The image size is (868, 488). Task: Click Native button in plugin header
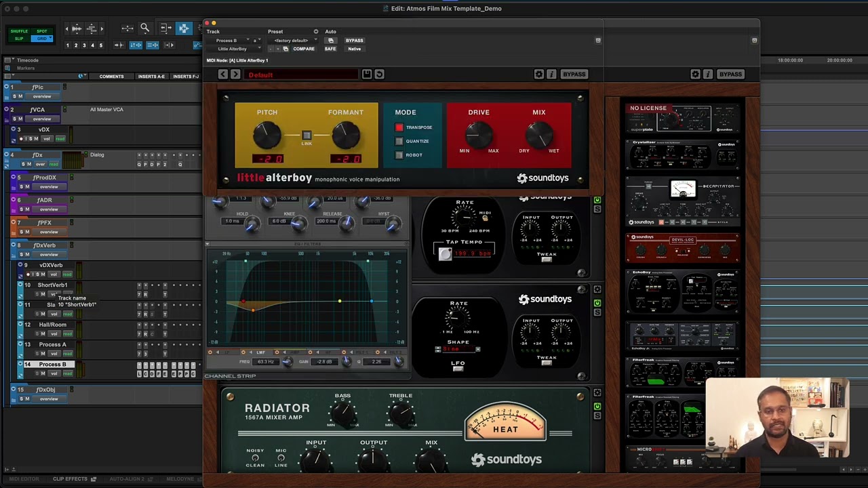click(355, 49)
